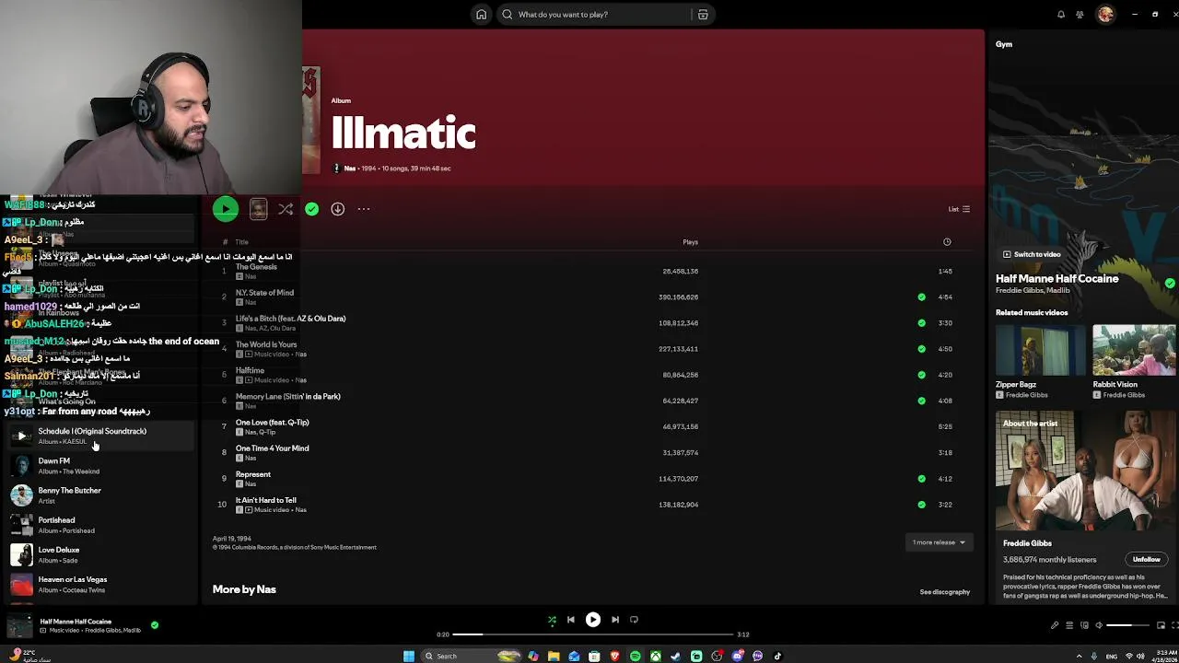Viewport: 1179px width, 663px height.
Task: Expand the 1 more release dropdown
Action: pyautogui.click(x=939, y=542)
